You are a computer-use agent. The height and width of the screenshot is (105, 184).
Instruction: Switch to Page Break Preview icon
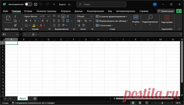tap(147, 103)
